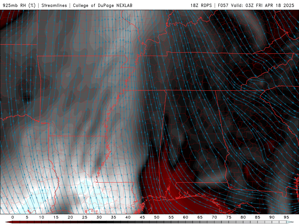Click the 80 value on color scale
This screenshot has width=299, height=224.
pyautogui.click(x=243, y=217)
